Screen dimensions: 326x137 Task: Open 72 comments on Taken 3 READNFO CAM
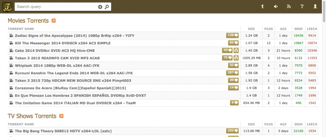[x=227, y=58]
